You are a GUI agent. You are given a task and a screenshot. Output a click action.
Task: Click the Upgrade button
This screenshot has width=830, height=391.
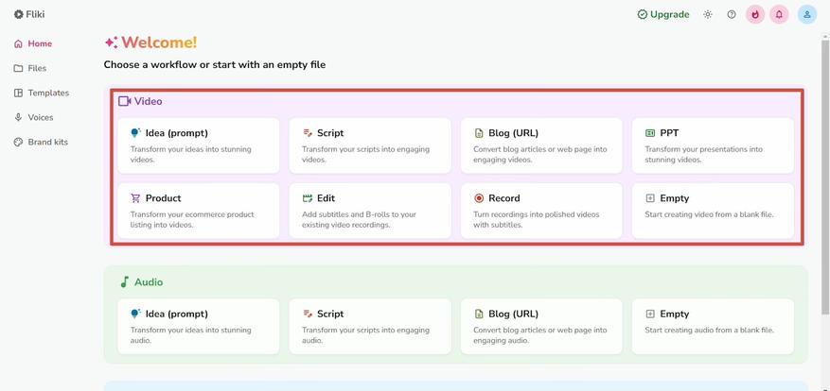[x=663, y=15]
